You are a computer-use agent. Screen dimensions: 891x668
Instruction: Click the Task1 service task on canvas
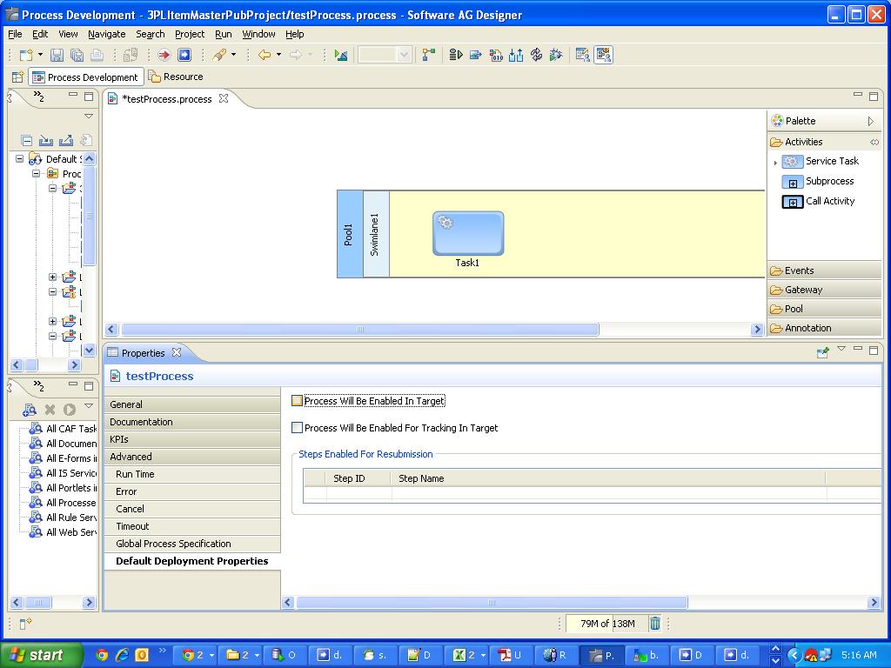[467, 233]
